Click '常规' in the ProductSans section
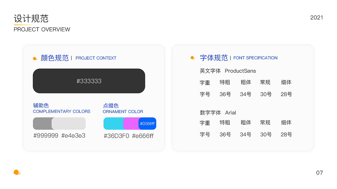 pos(265,82)
